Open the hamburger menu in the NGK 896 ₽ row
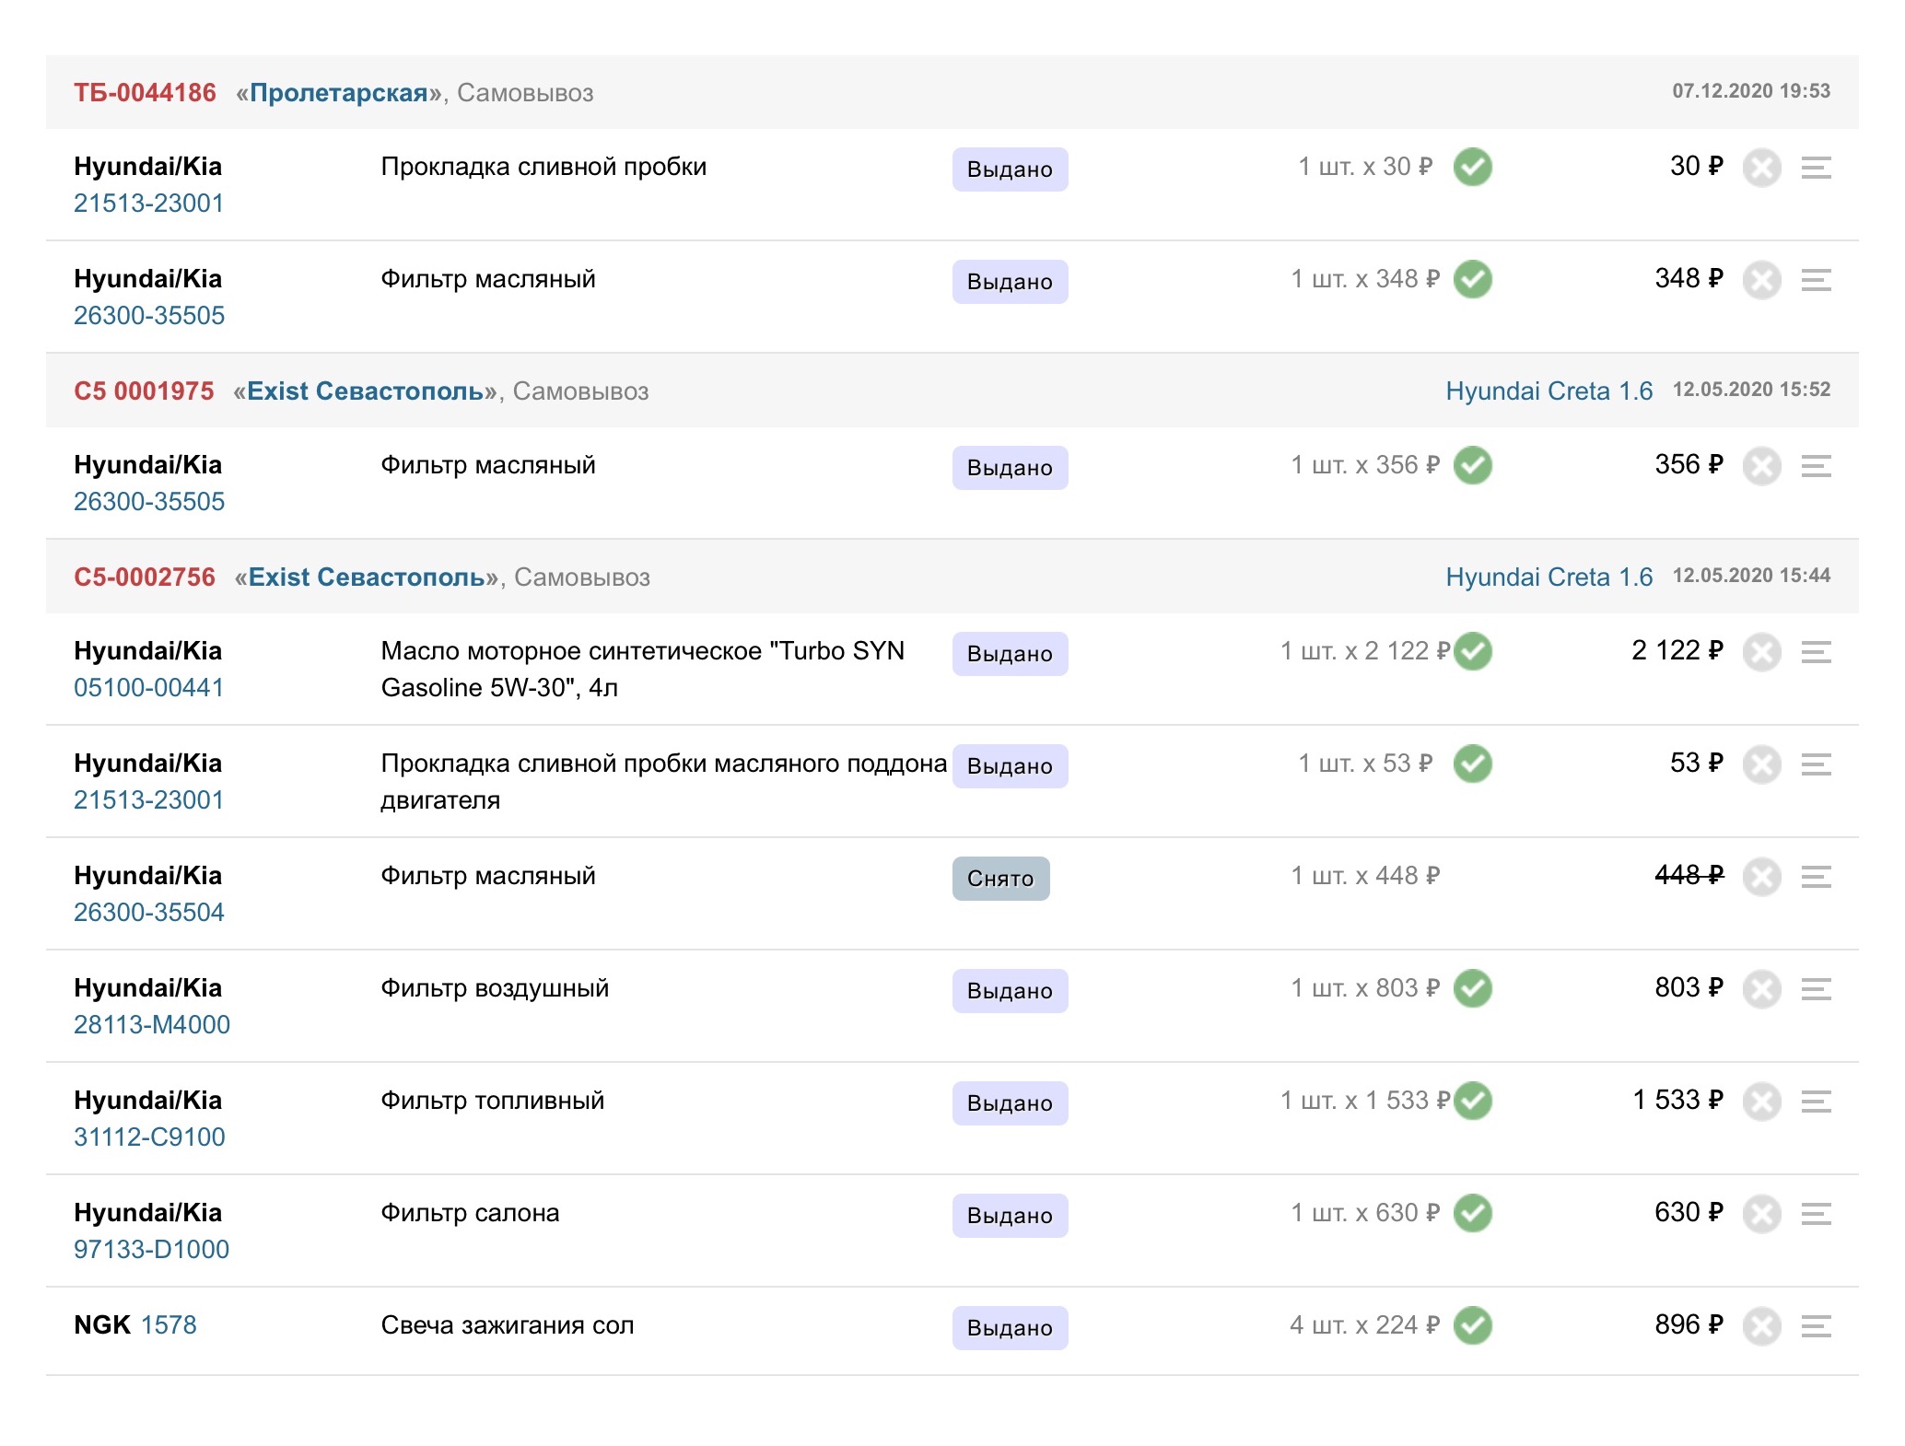The width and height of the screenshot is (1905, 1446). [x=1816, y=1326]
